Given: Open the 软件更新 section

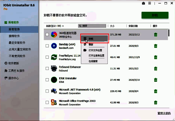Looking at the screenshot, I should point(12,63).
